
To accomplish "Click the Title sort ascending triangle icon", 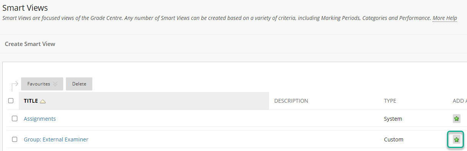I will pos(43,101).
